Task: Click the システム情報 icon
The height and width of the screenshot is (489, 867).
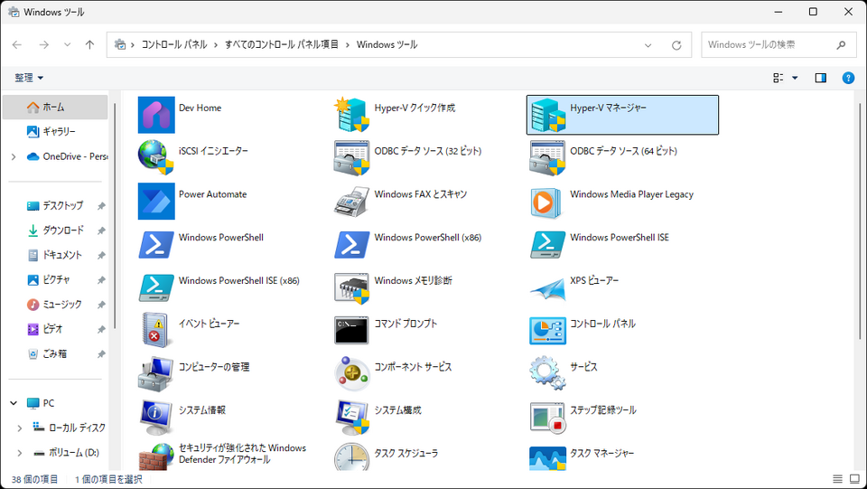Action: pyautogui.click(x=156, y=417)
